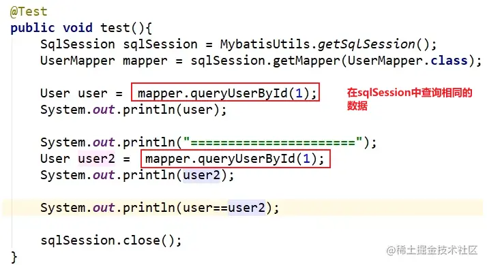Click the green equals-sign string literal
This screenshot has height=265, width=487.
pos(273,142)
